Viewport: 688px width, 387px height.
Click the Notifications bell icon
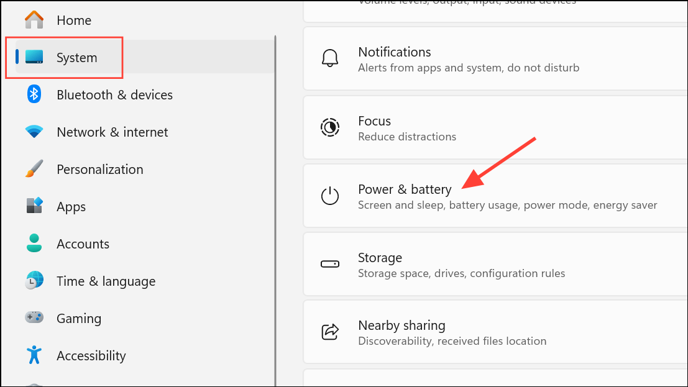coord(330,58)
